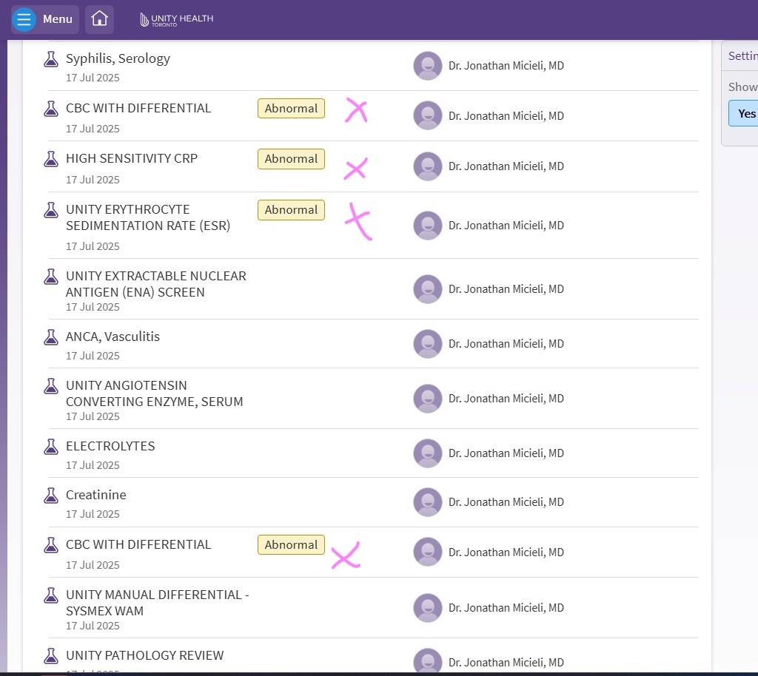This screenshot has height=676, width=758.
Task: Click Abnormal badge on the ESR result
Action: click(291, 210)
